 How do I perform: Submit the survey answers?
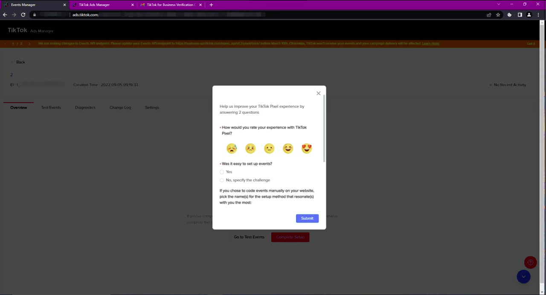coord(307,218)
